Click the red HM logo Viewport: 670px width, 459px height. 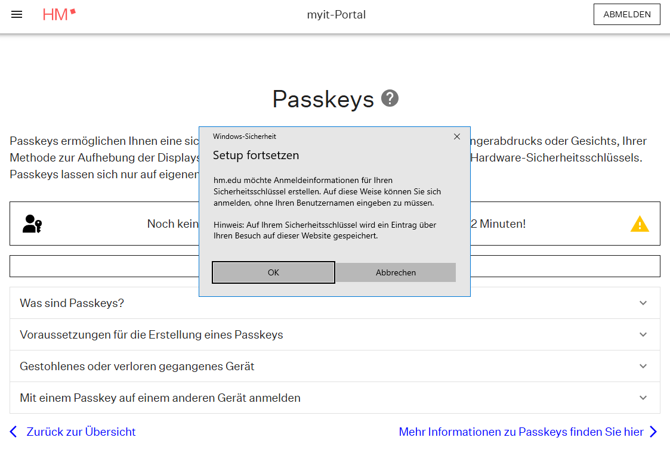[59, 15]
